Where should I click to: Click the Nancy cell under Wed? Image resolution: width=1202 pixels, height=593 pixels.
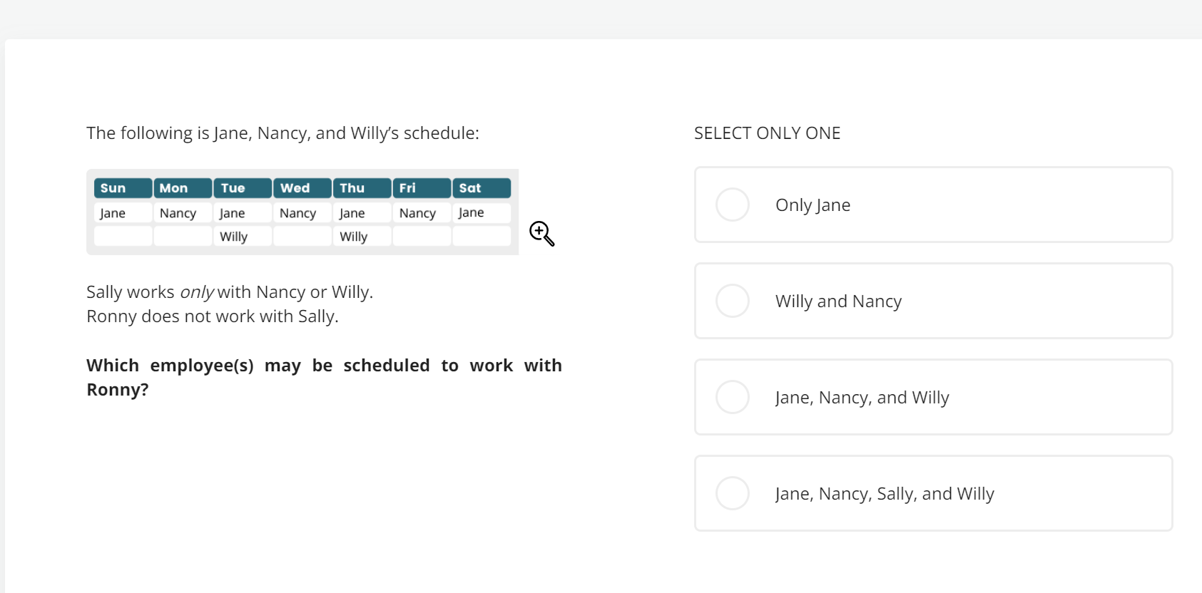pyautogui.click(x=302, y=212)
